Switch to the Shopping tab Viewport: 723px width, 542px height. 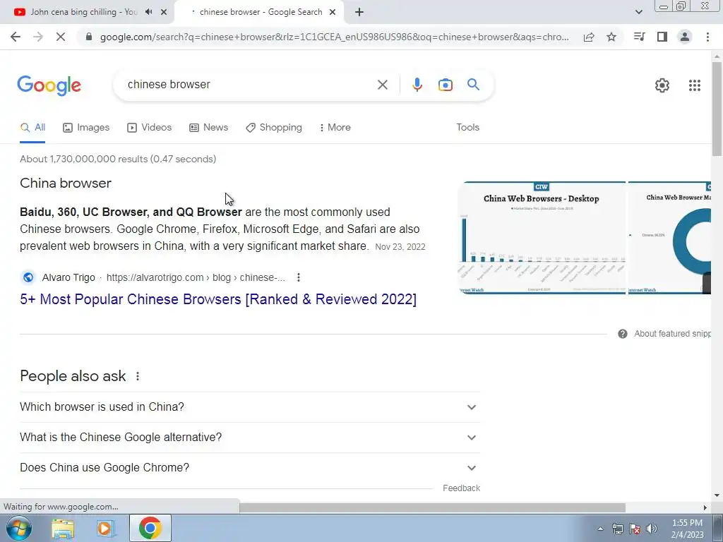[274, 128]
